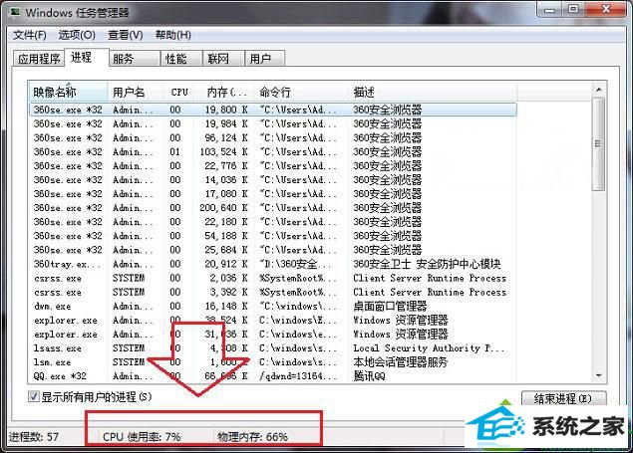Click the scrollbar down arrow
633x453 pixels.
[598, 375]
